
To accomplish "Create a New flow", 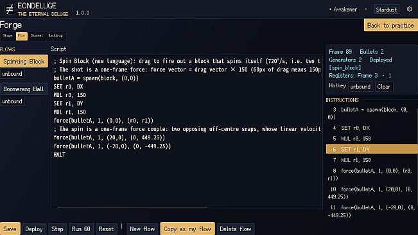I will click(142, 229).
